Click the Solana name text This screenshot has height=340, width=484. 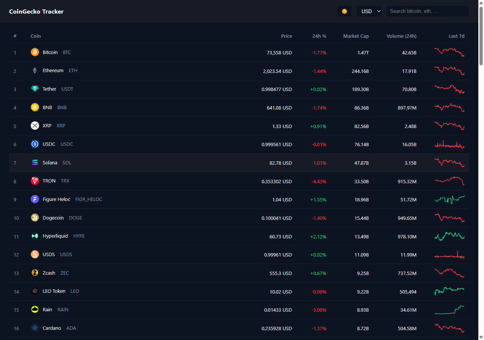[x=50, y=162]
